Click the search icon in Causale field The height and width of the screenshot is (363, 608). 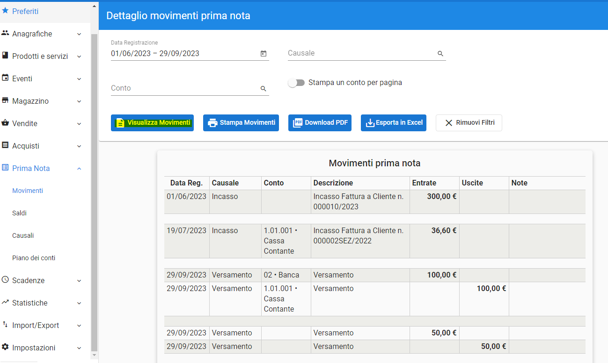(x=440, y=54)
